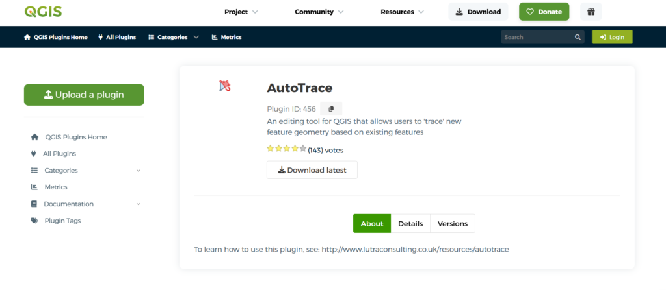This screenshot has width=666, height=290.
Task: Open the lutraconsulting autotrace link
Action: (415, 249)
